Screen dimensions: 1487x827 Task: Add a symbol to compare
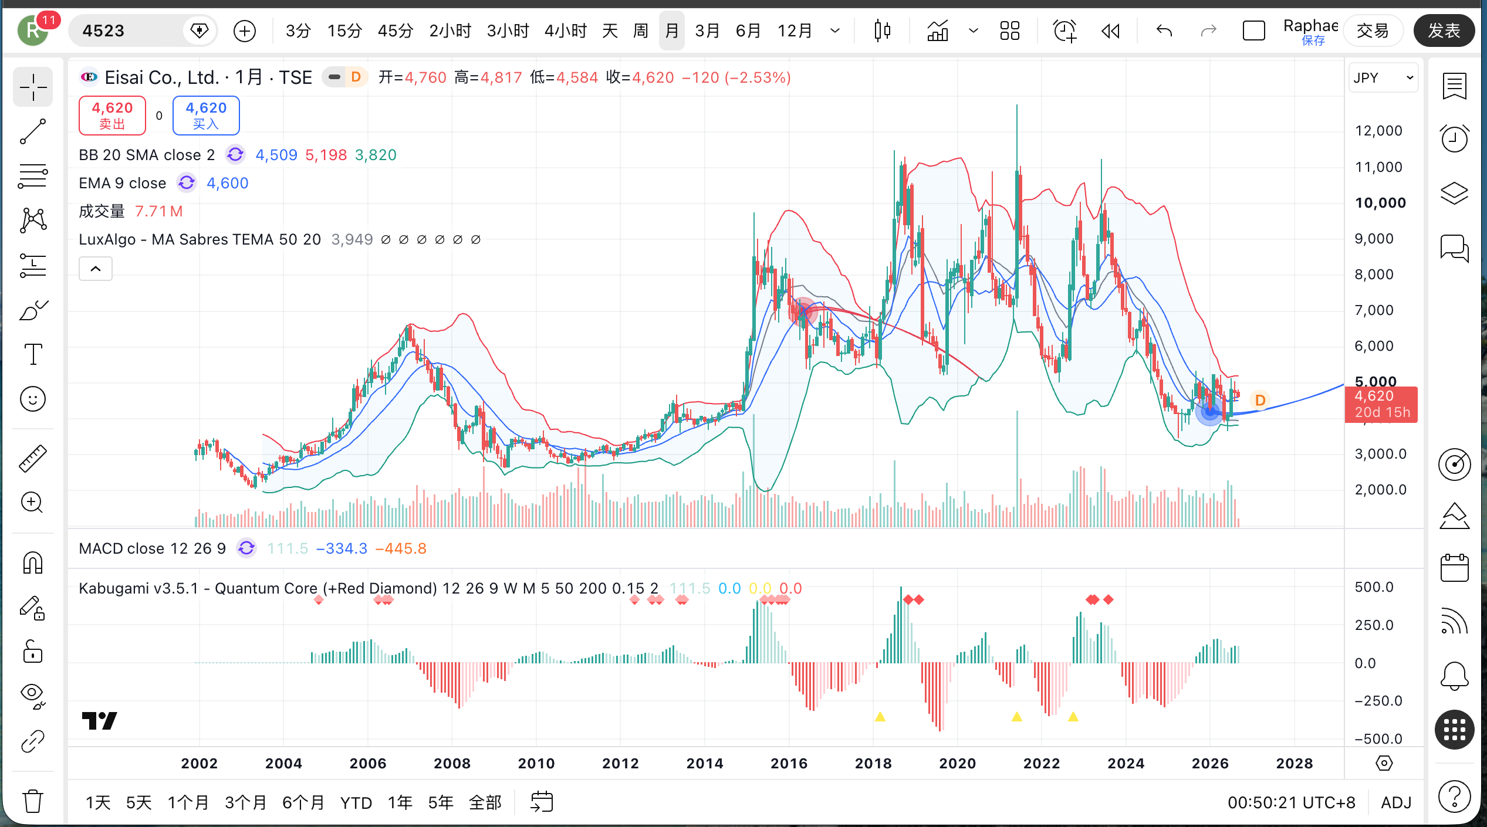point(245,30)
